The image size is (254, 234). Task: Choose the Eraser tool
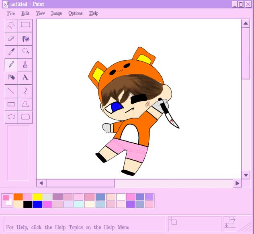coord(11,39)
